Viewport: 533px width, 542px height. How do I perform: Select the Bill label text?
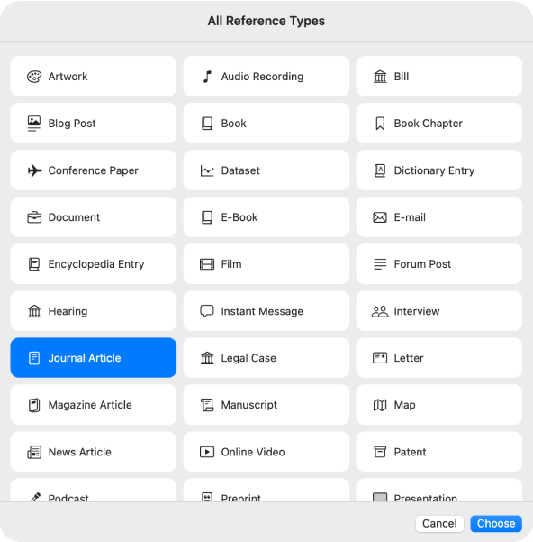pos(402,77)
